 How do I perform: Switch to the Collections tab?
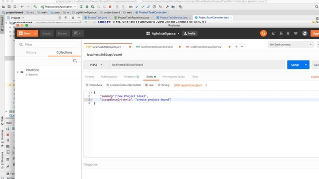click(x=64, y=52)
